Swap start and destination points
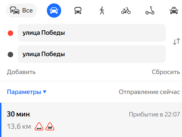Viewport: 182px width, 137px height. coord(176,42)
